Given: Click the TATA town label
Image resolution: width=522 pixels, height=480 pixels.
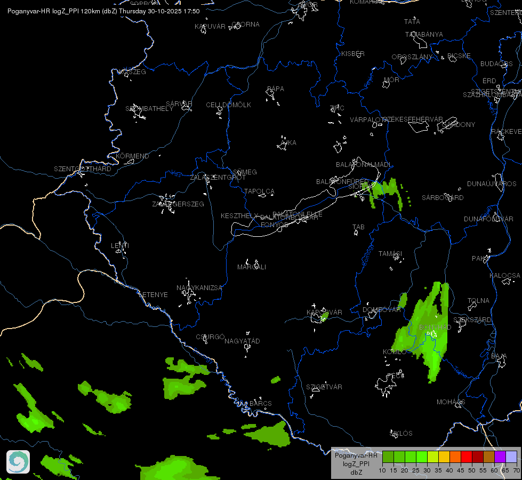Looking at the screenshot, I should 412,22.
